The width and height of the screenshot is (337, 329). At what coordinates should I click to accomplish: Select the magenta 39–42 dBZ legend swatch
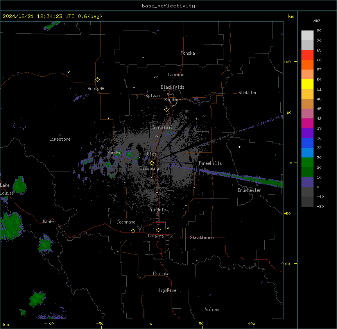307,123
